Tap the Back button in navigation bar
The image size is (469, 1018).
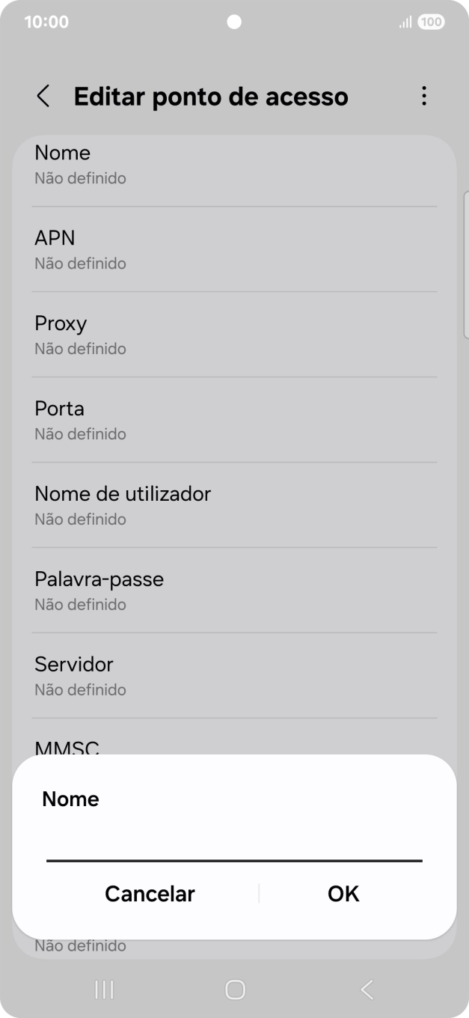366,989
